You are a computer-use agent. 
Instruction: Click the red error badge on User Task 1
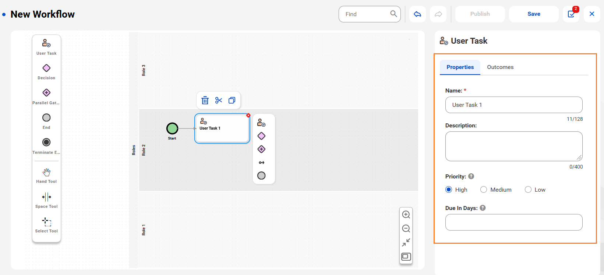(248, 115)
